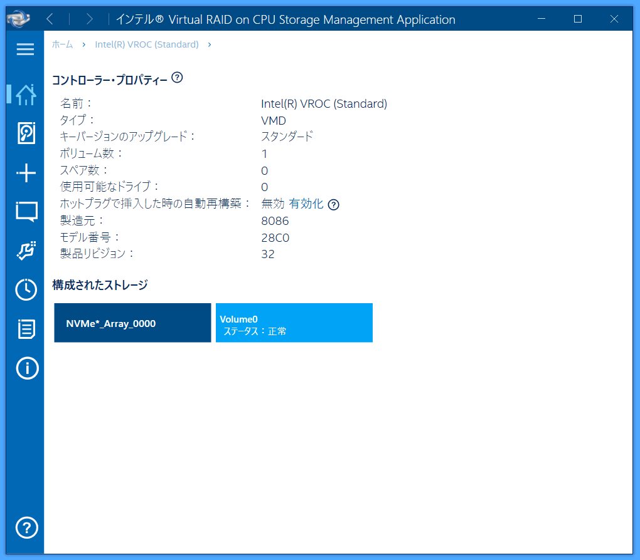
Task: Click the ホーム breadcrumb link
Action: point(63,44)
